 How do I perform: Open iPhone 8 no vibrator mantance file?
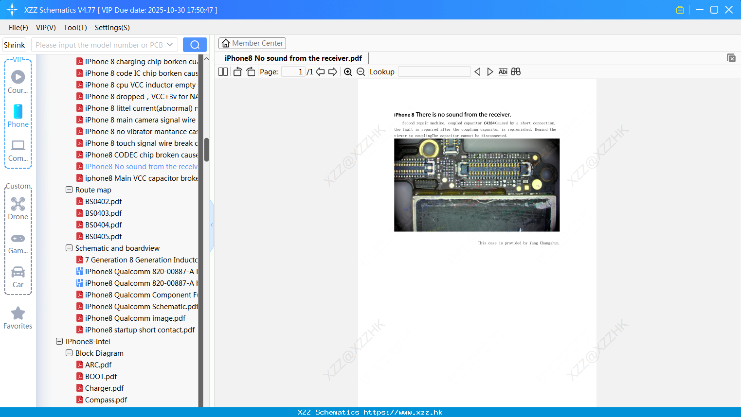[137, 131]
